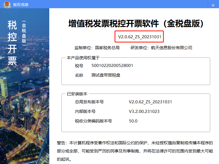Click the heading 增值税发票税控开票软件（金税盘版）
This screenshot has height=164, width=219.
tap(136, 24)
